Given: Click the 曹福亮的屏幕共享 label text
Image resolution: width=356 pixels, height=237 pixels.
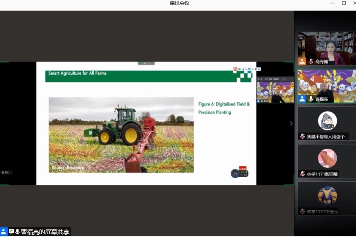Looking at the screenshot, I should click(x=45, y=232).
